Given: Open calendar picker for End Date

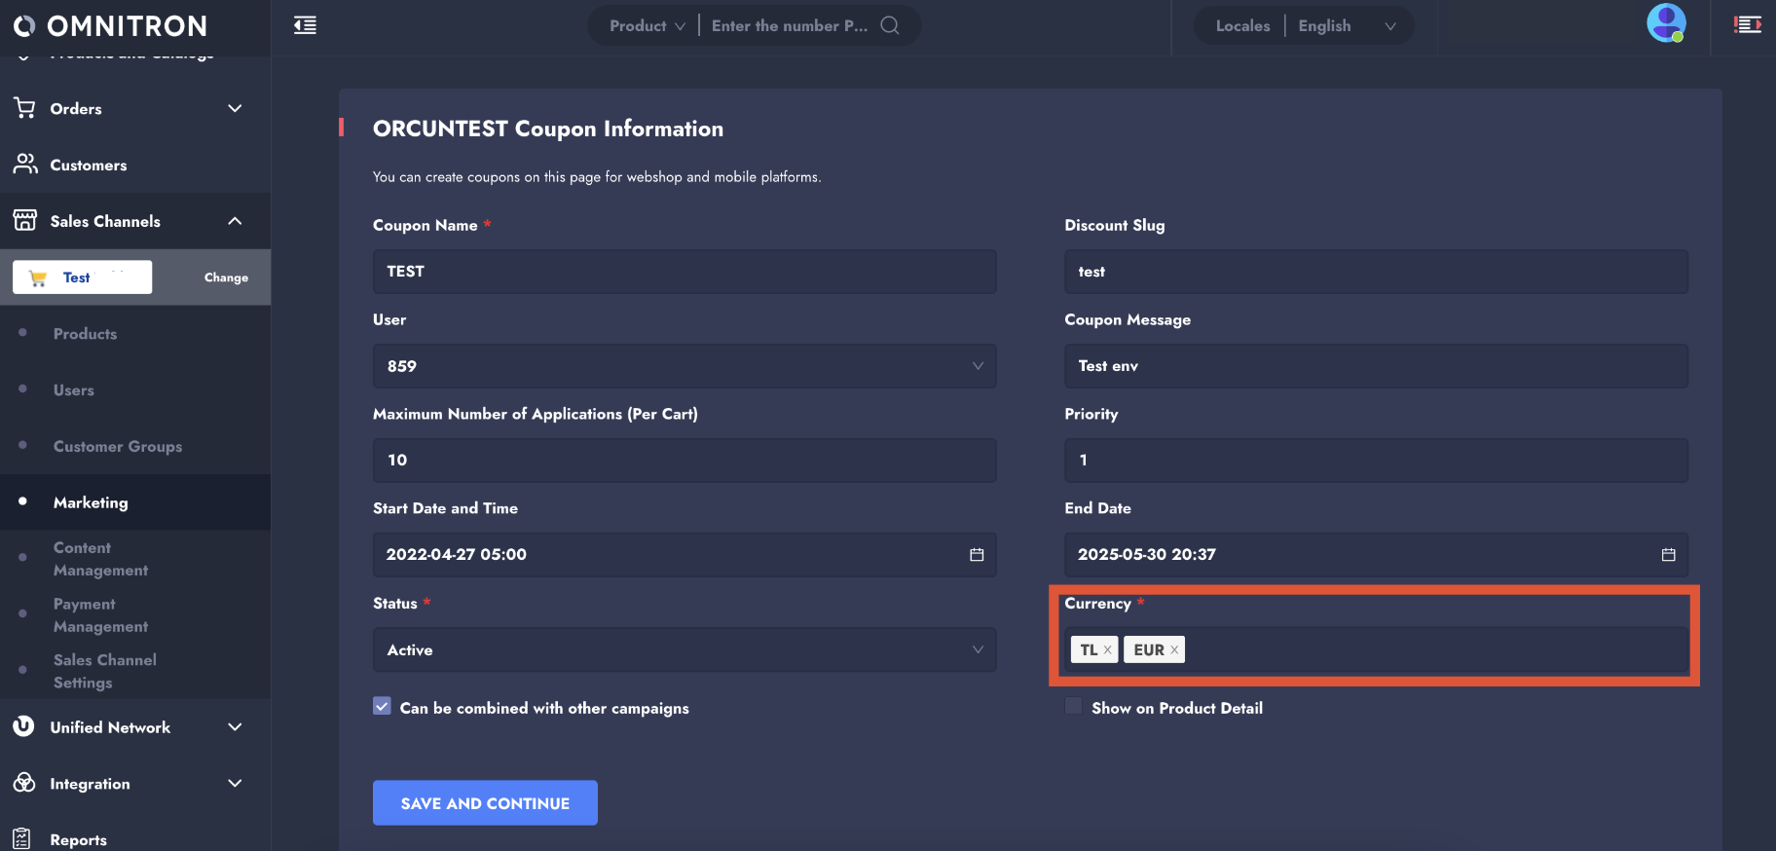Looking at the screenshot, I should 1668,555.
